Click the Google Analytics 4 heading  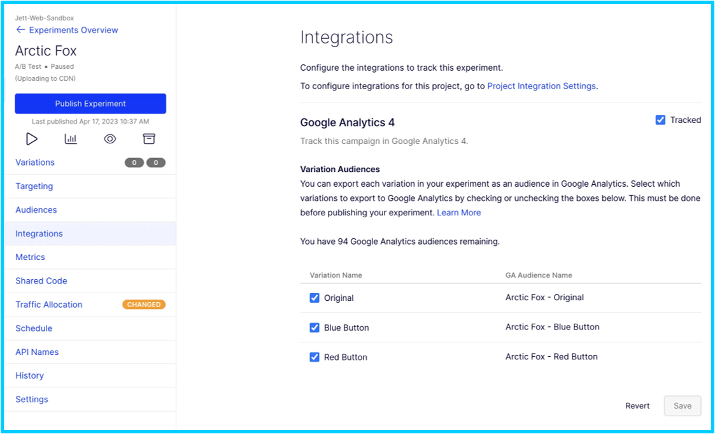point(348,122)
